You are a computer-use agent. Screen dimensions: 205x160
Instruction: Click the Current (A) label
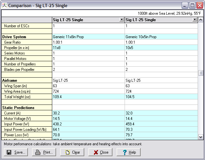pos(12,113)
